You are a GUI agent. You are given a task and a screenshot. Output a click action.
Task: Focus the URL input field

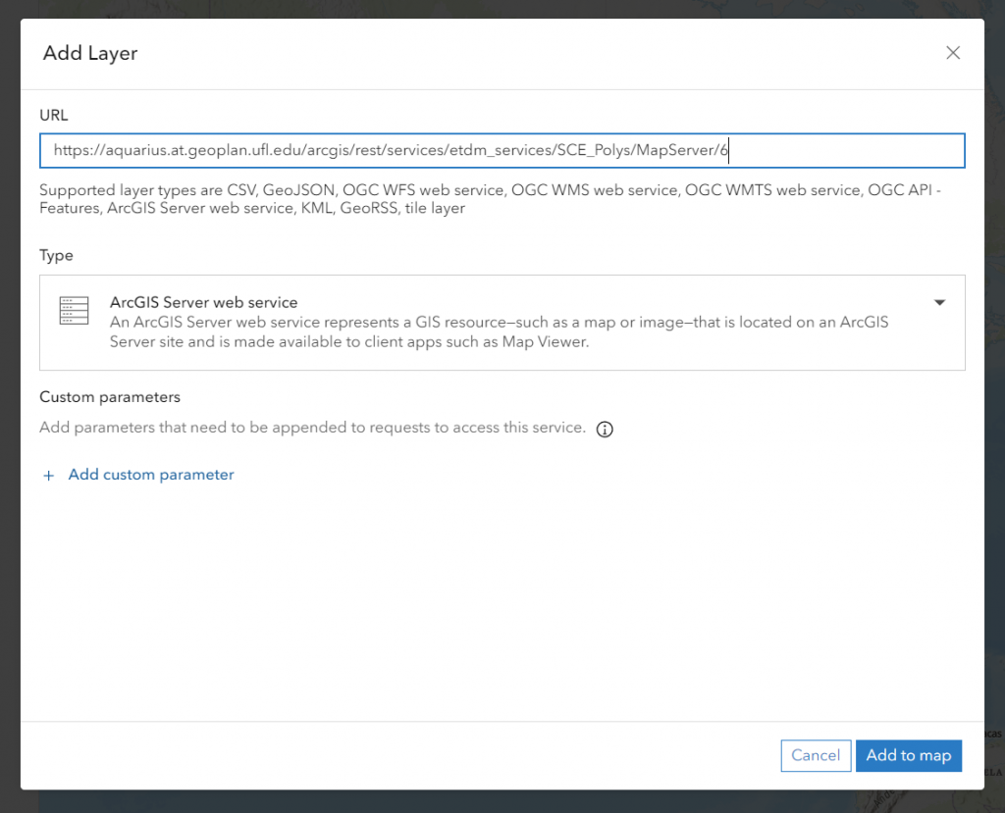pos(844,151)
